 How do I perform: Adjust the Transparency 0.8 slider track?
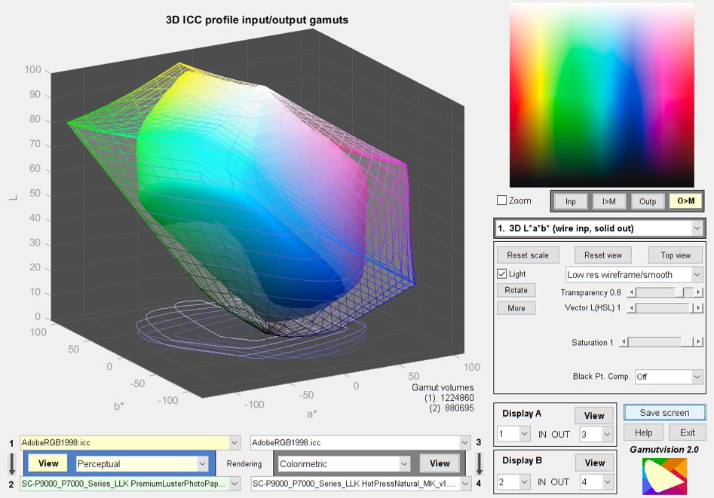coord(665,292)
